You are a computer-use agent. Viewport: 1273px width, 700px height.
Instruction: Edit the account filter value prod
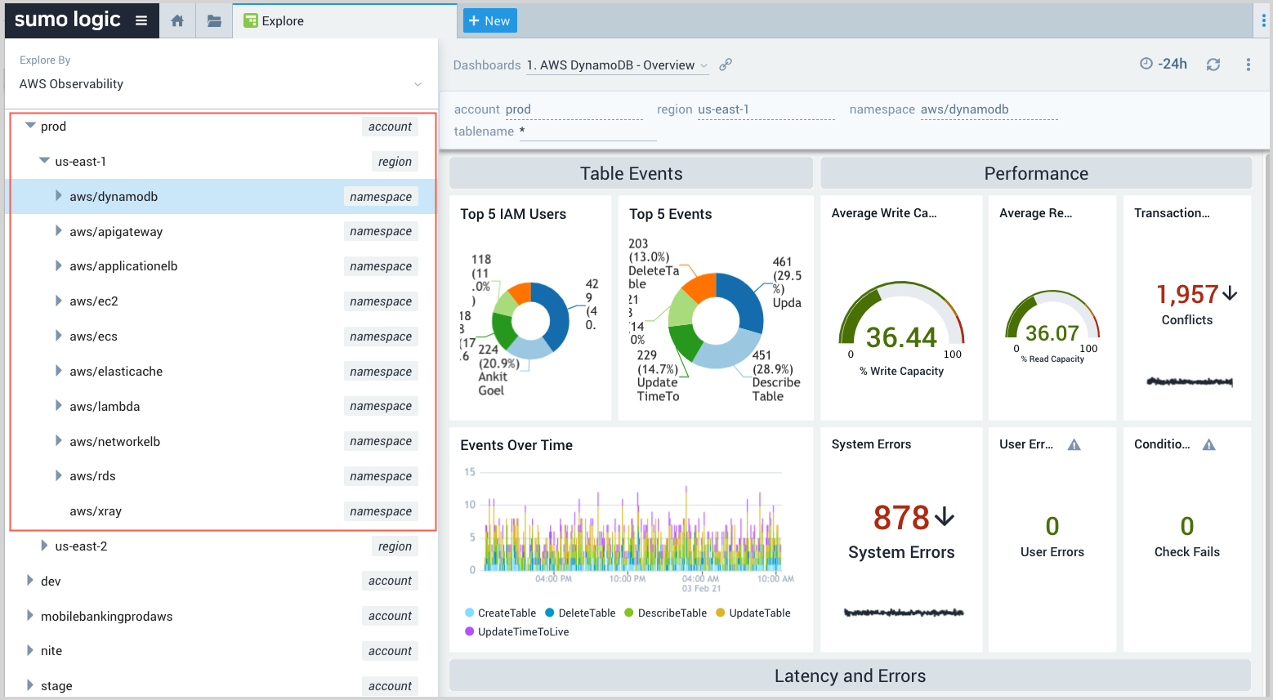574,109
